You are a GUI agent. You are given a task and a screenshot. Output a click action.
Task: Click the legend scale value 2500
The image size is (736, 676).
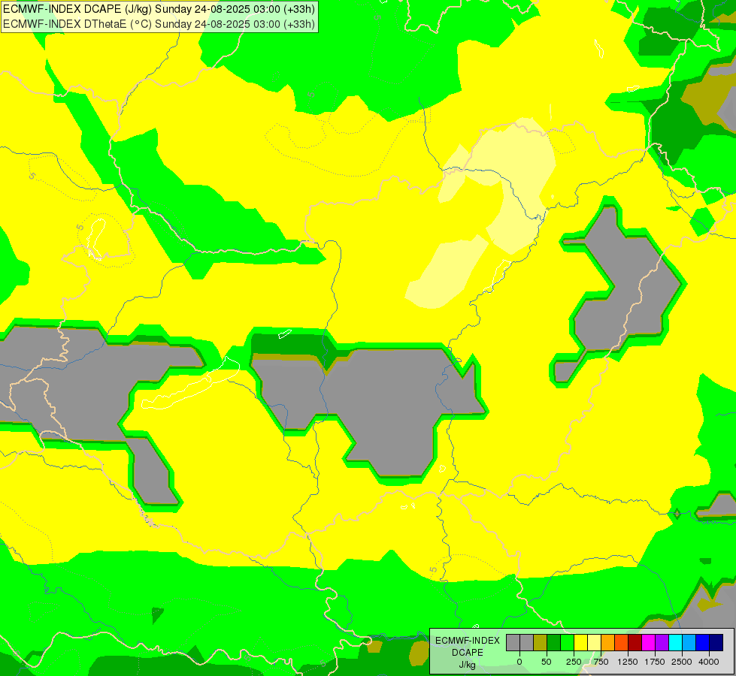click(x=682, y=662)
